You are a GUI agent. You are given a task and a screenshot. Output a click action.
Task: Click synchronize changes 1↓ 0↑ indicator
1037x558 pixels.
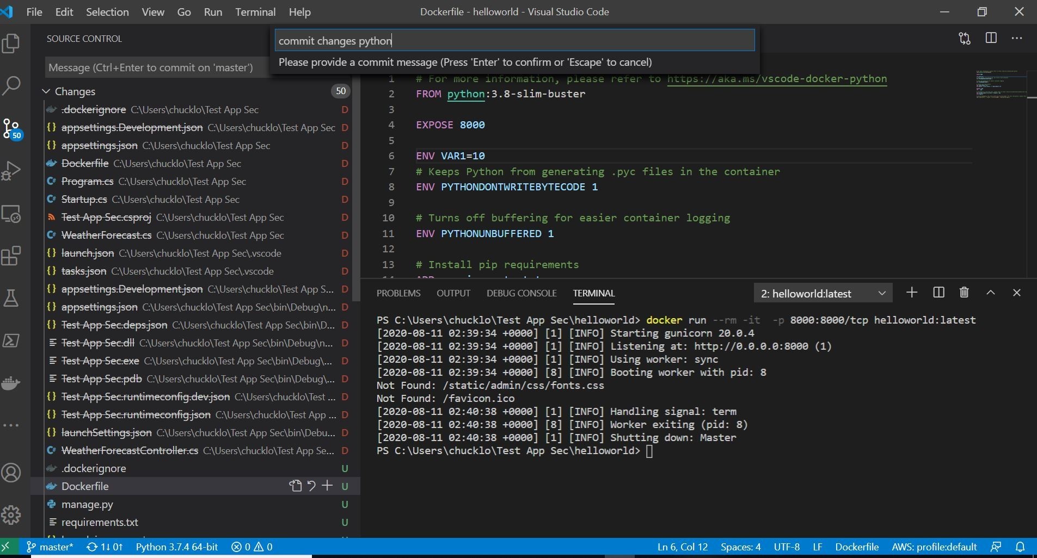(105, 547)
